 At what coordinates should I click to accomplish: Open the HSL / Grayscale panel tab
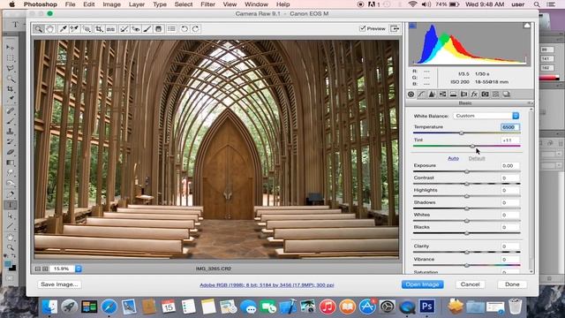tap(442, 95)
